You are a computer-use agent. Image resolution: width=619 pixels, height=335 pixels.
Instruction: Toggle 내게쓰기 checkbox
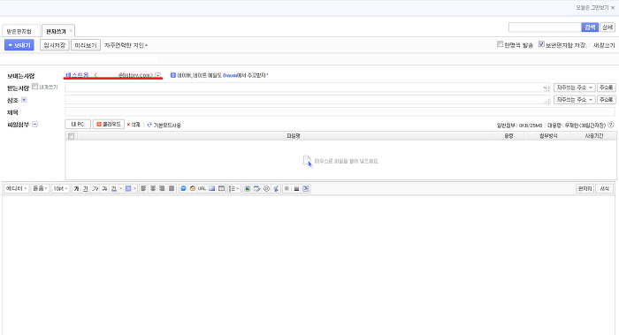point(35,87)
